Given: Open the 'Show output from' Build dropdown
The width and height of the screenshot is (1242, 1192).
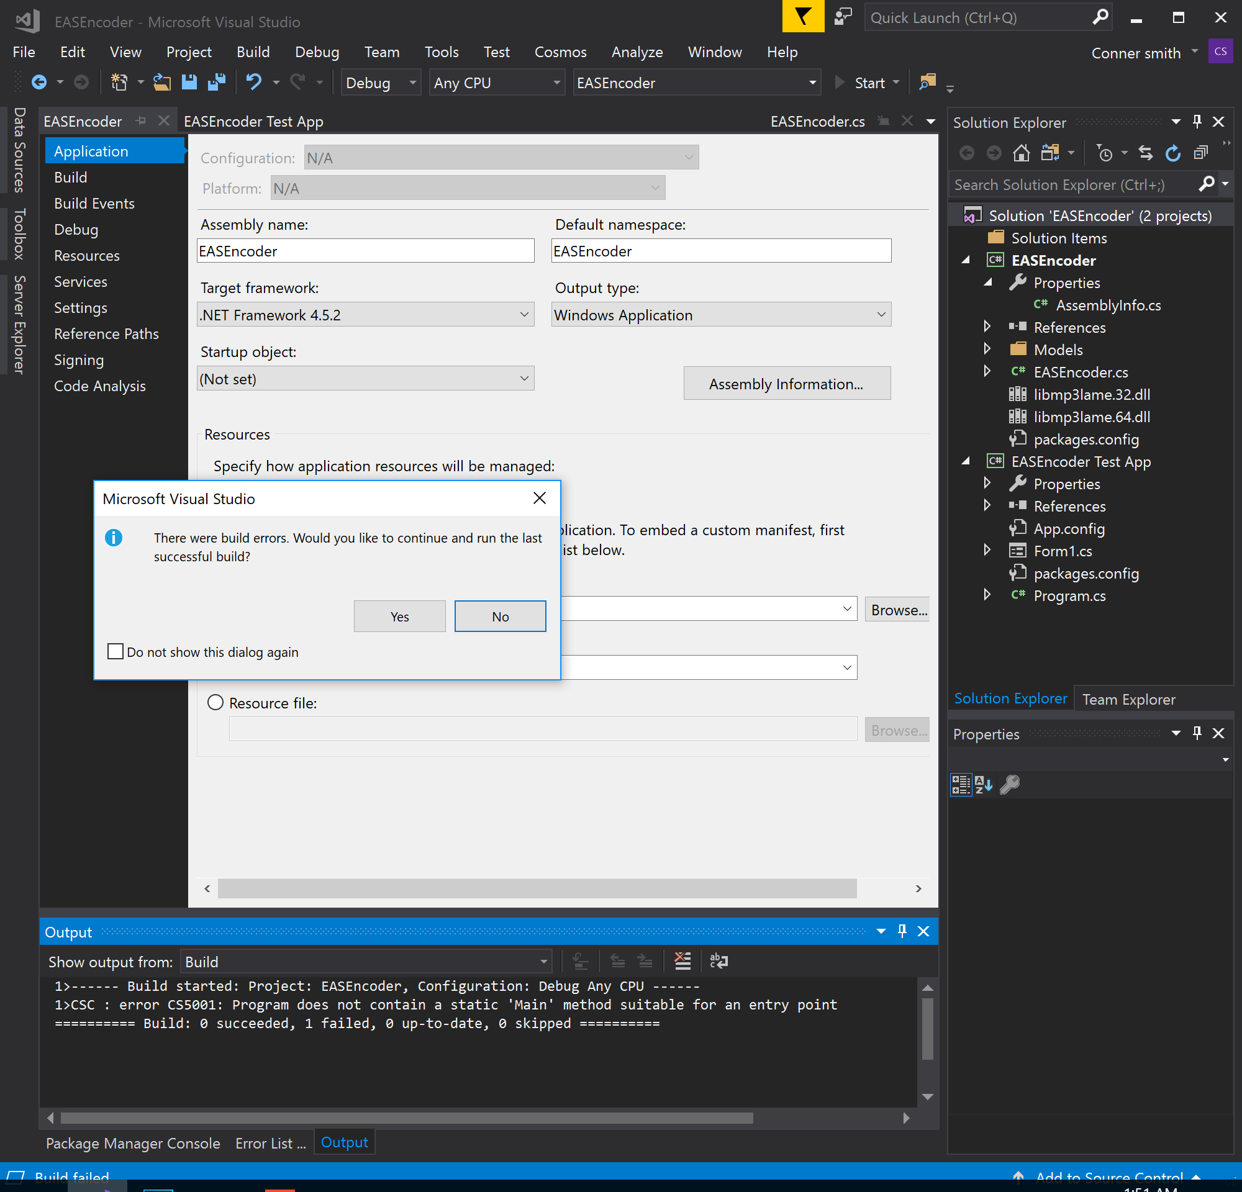Looking at the screenshot, I should pos(366,962).
